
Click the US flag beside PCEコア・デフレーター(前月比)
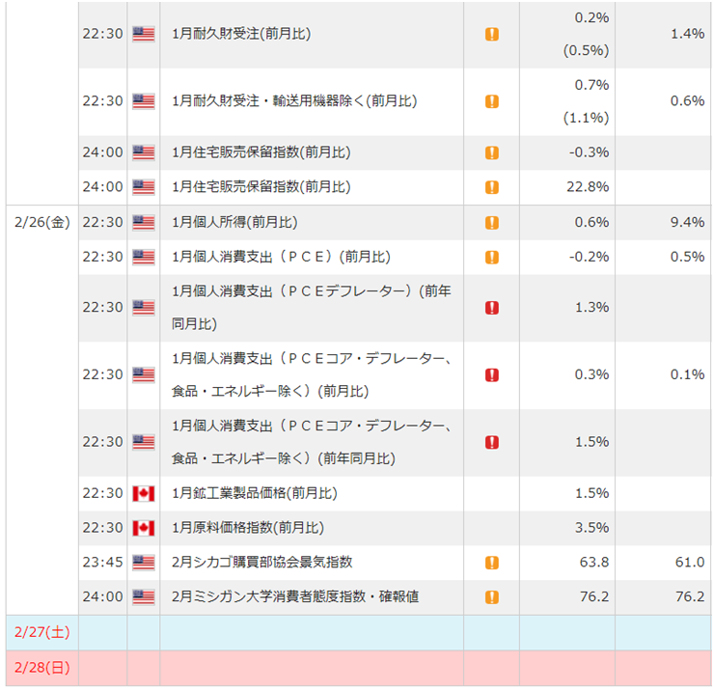point(144,375)
